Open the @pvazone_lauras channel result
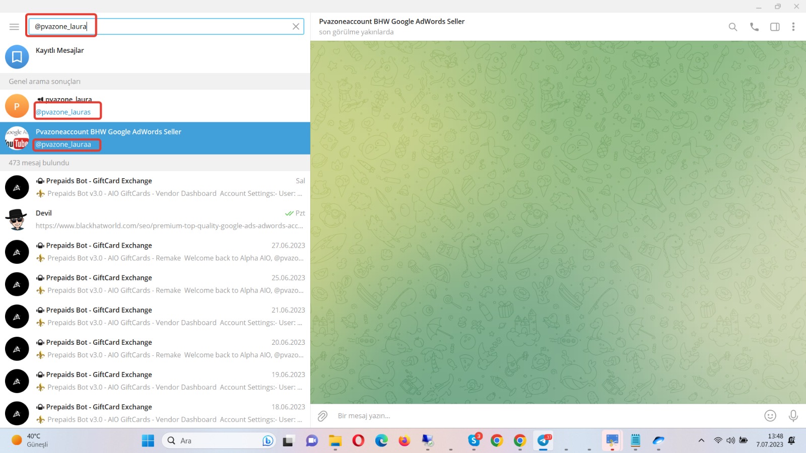The height and width of the screenshot is (453, 806). click(155, 106)
